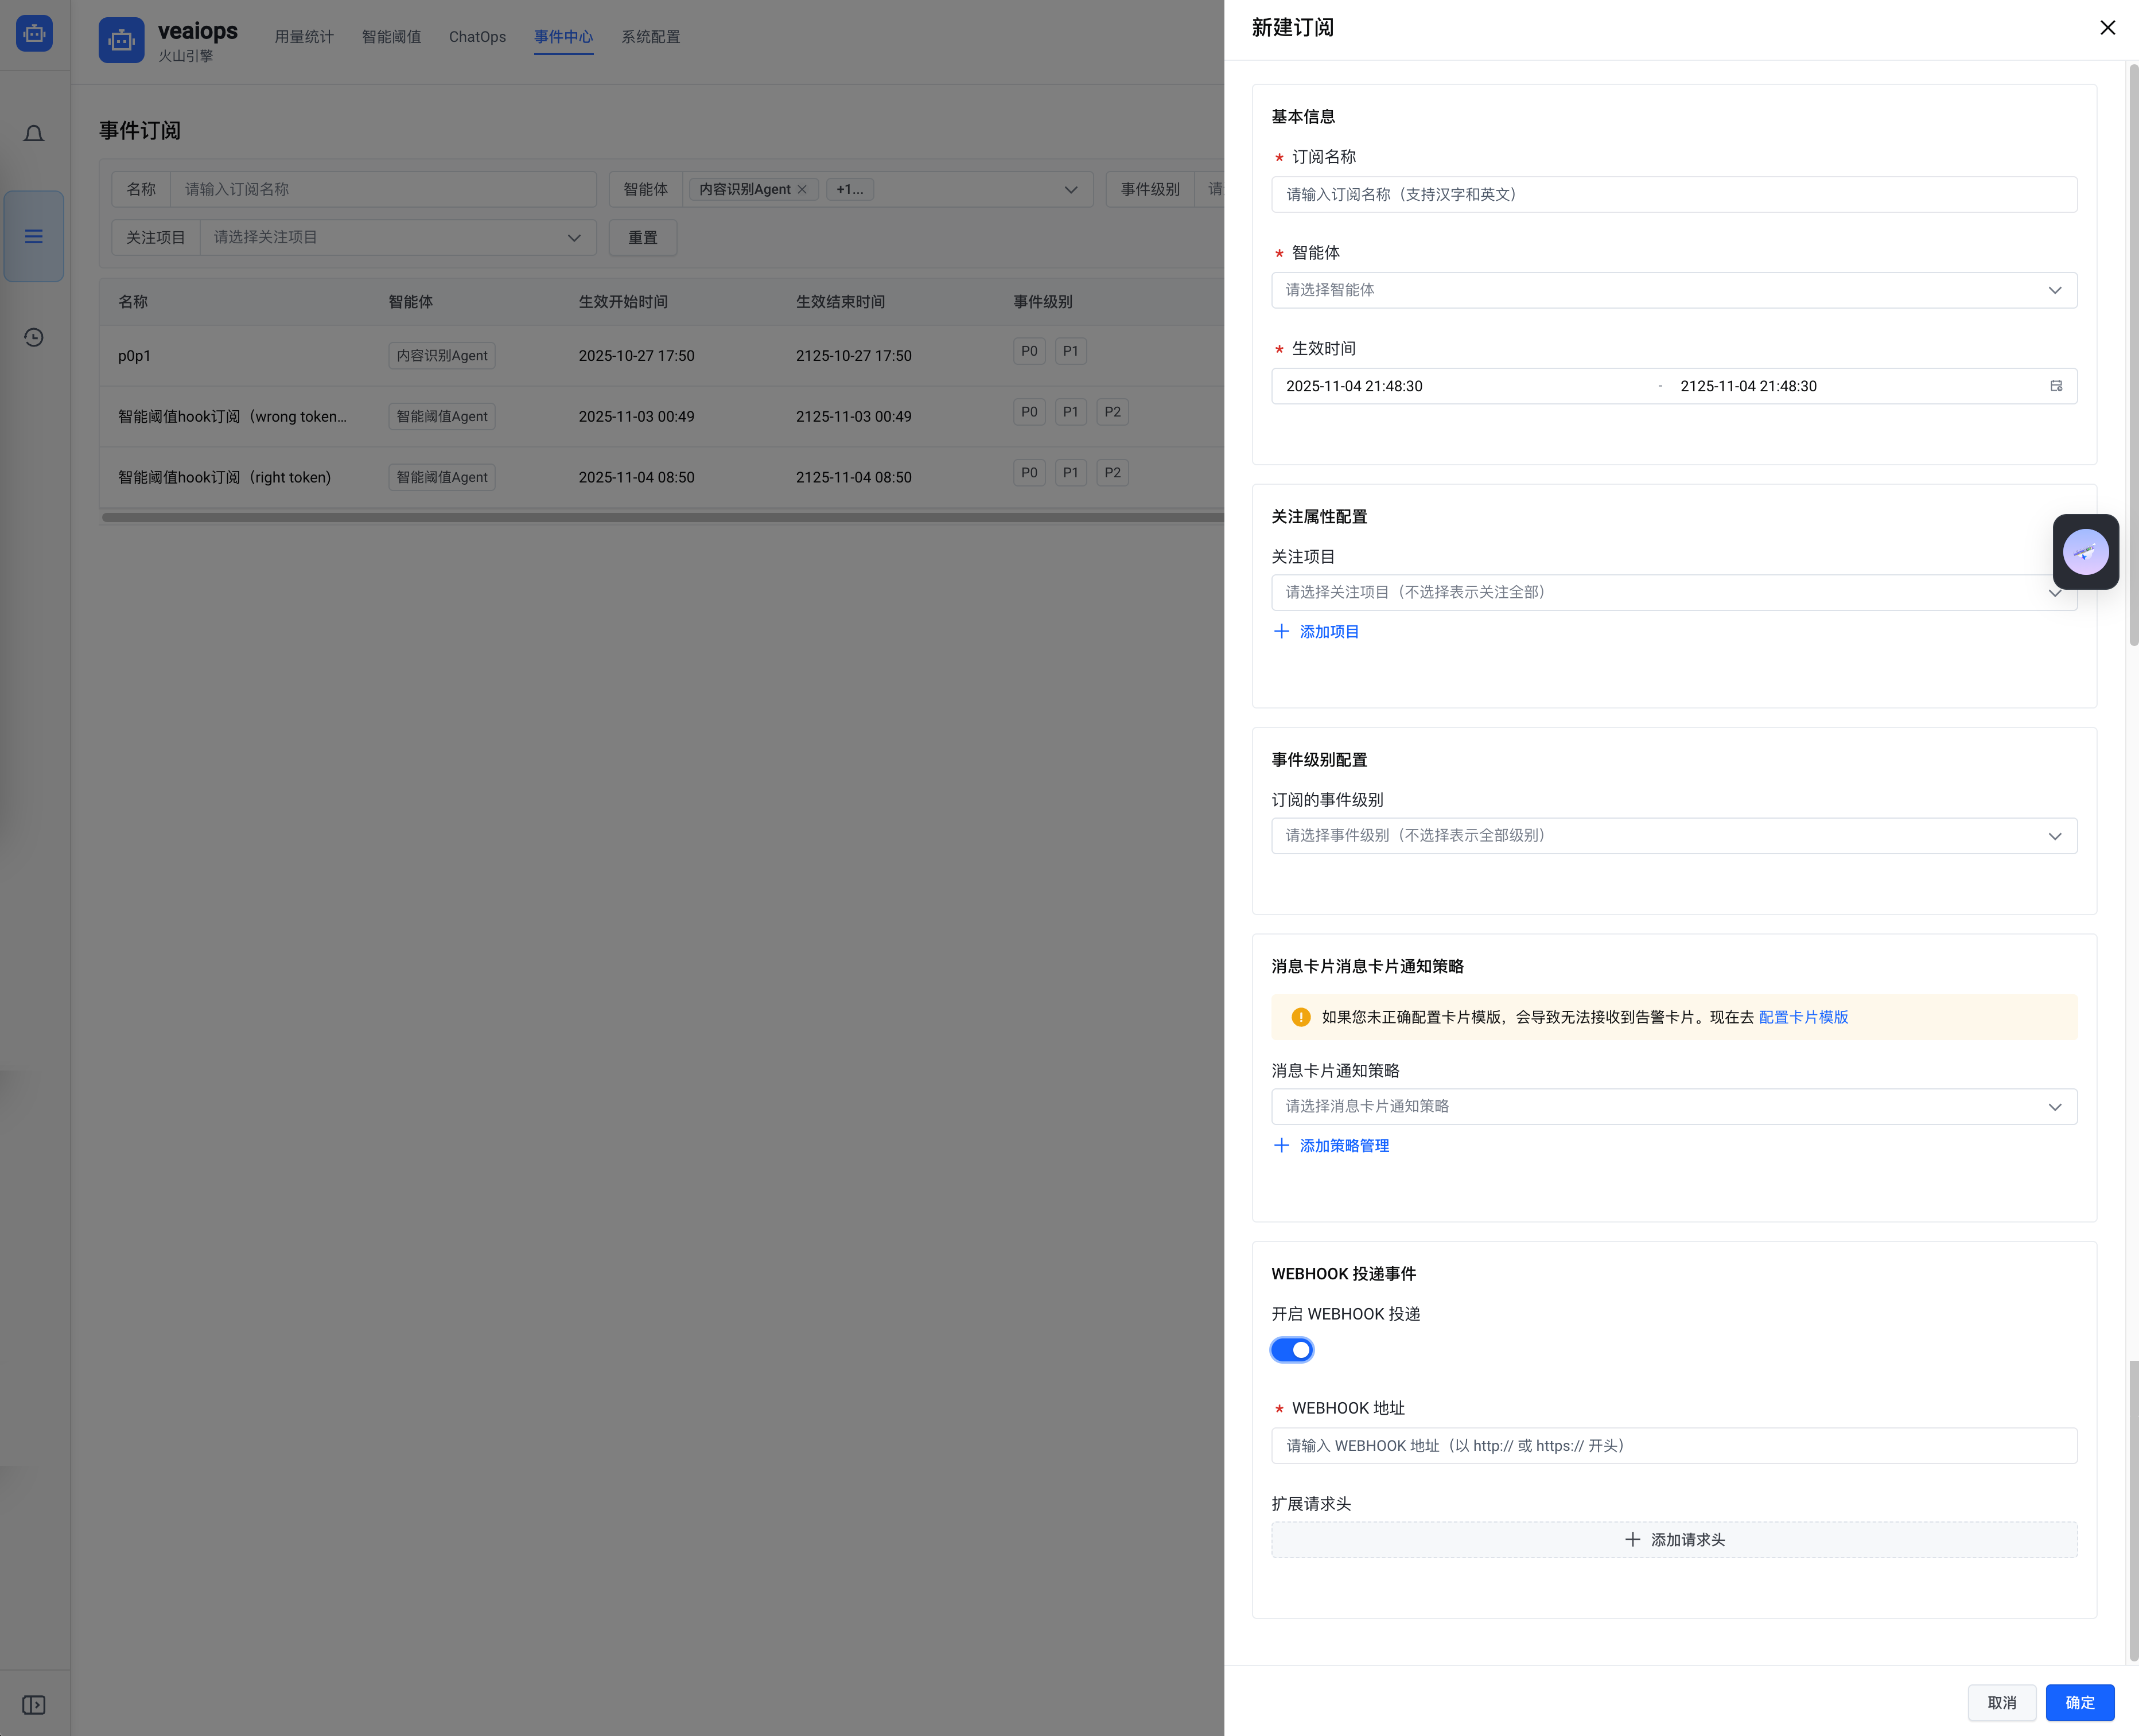Expand the 关注项目 dropdown in drawer
This screenshot has height=1736, width=2139.
point(1660,593)
